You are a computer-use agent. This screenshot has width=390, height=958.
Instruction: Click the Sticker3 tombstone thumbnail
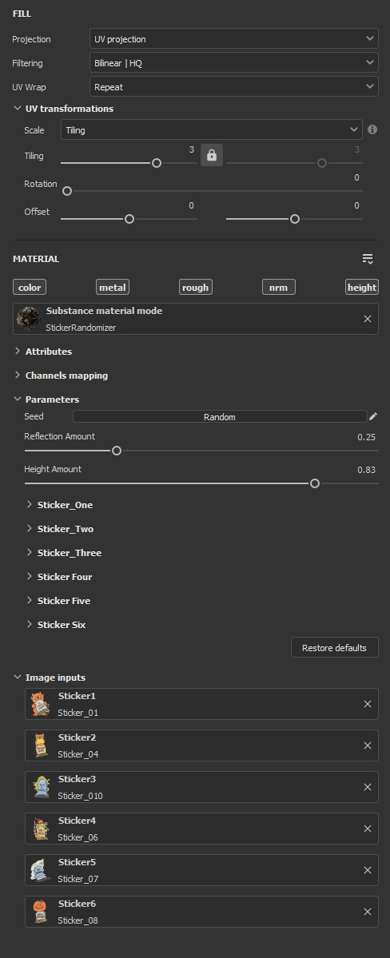coord(41,787)
